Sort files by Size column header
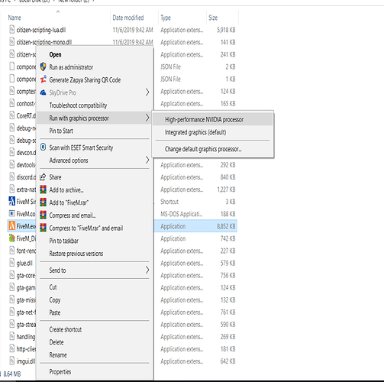Viewport: 384px width, 382px height. pos(213,18)
